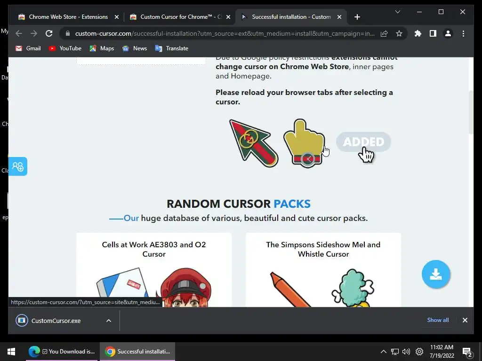Click the round blue download button
The width and height of the screenshot is (482, 361).
pyautogui.click(x=436, y=274)
